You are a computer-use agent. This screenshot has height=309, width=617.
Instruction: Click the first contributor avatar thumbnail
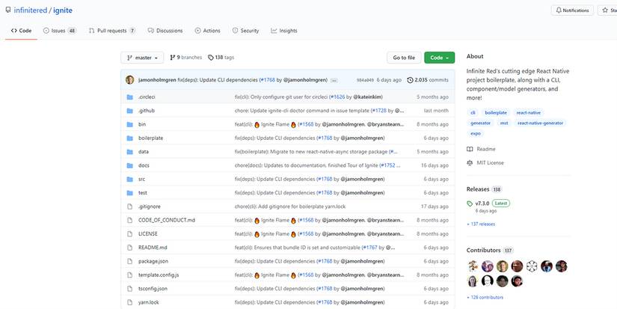[x=473, y=266]
